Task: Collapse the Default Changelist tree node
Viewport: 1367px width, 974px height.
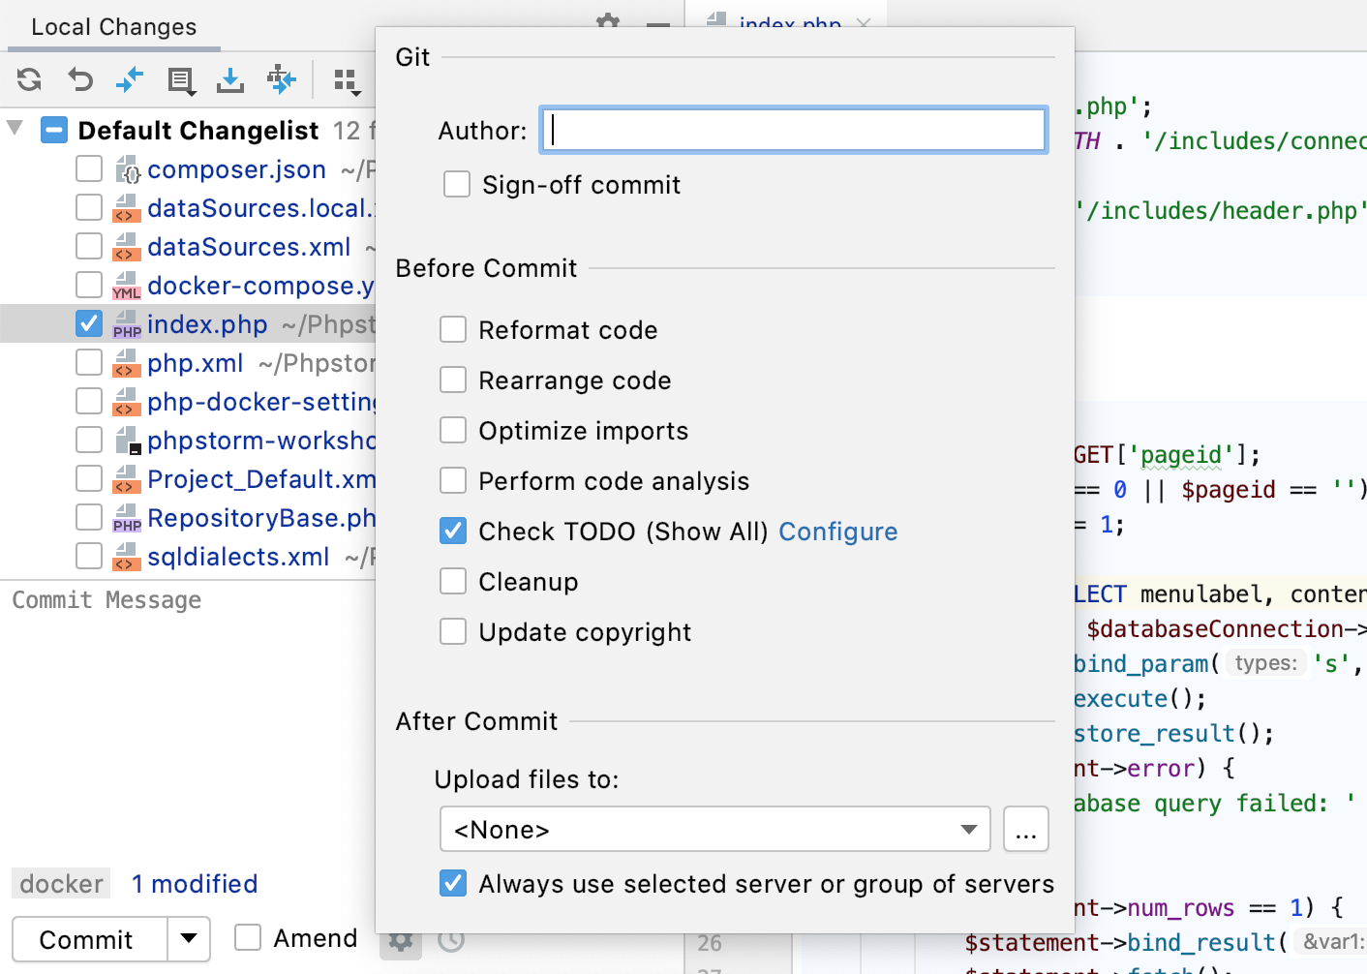Action: pos(15,129)
